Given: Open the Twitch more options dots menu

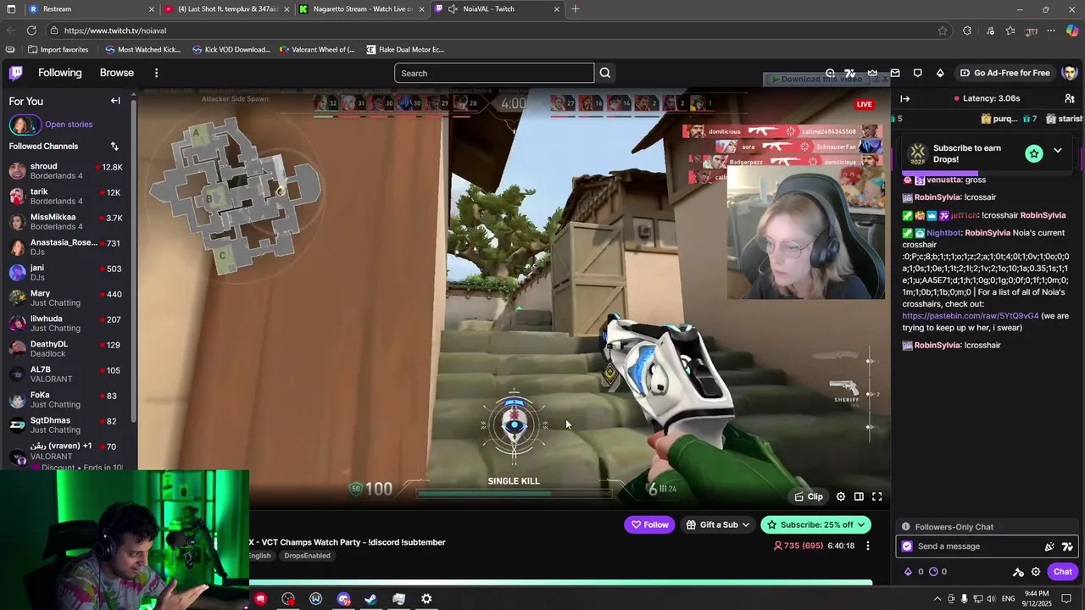Looking at the screenshot, I should pyautogui.click(x=156, y=73).
